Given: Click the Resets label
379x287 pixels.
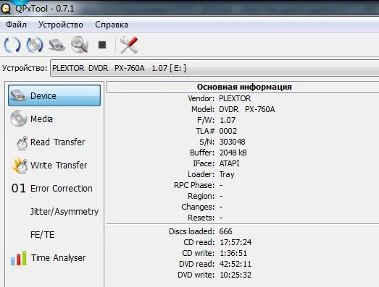Looking at the screenshot, I should coord(201,218).
